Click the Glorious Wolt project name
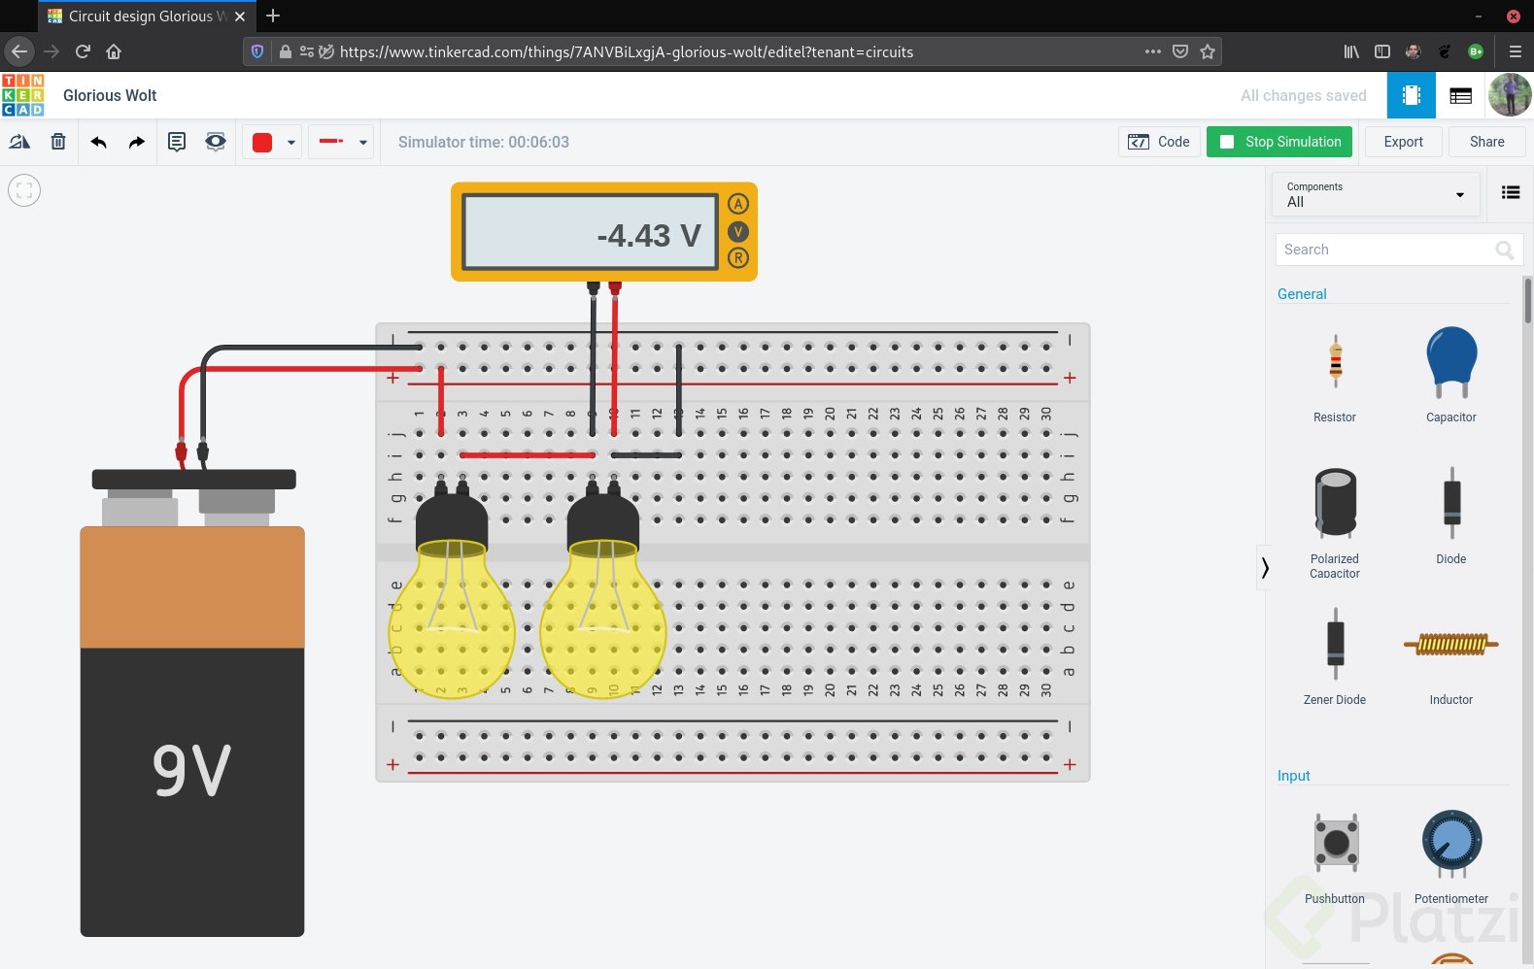 [110, 95]
